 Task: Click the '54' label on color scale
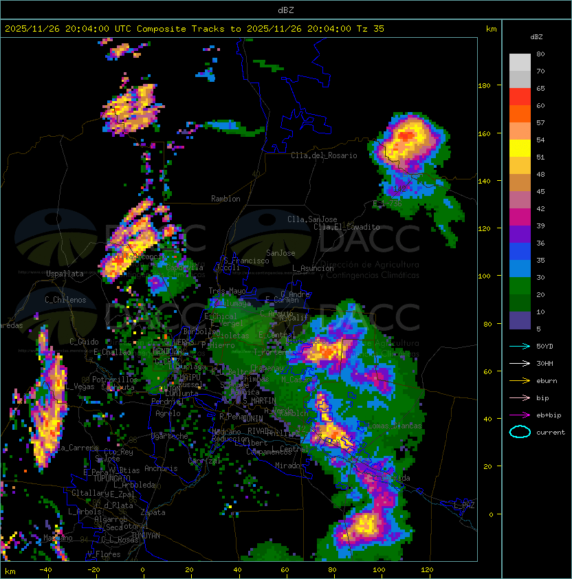(x=540, y=140)
